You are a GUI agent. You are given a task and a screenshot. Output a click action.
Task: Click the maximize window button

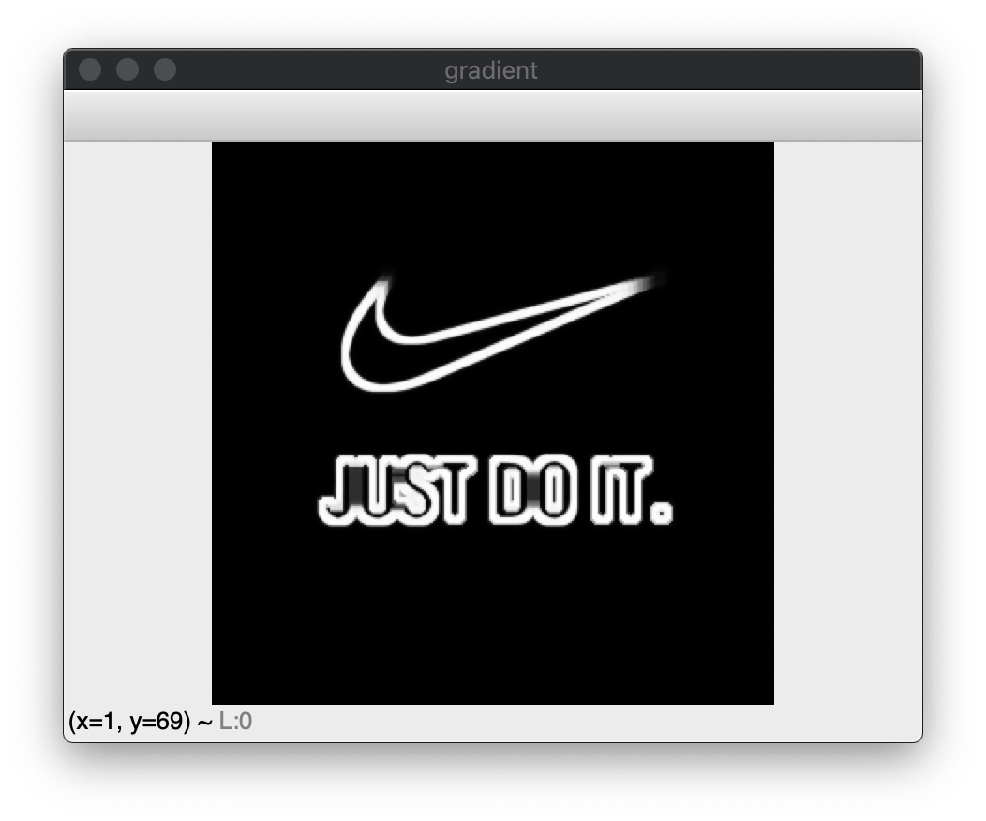click(165, 69)
